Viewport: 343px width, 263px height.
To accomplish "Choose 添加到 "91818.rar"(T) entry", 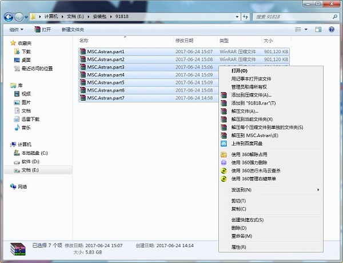I will [x=271, y=103].
